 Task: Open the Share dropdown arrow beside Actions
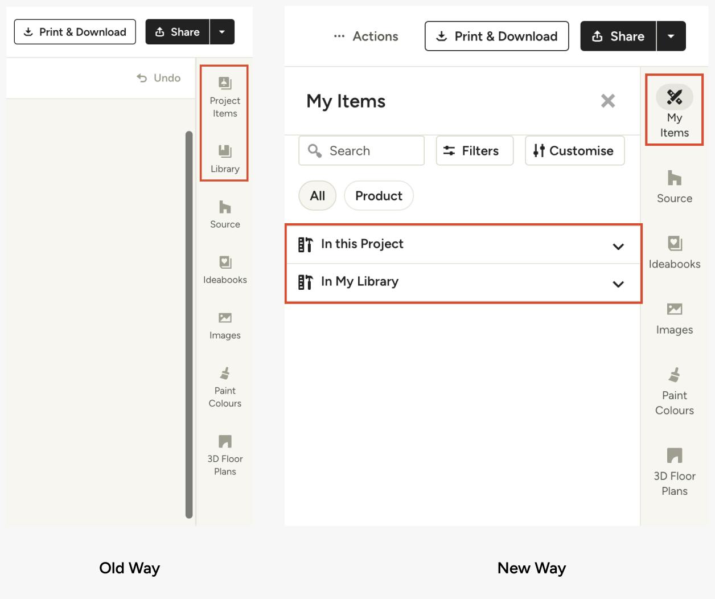pyautogui.click(x=671, y=36)
